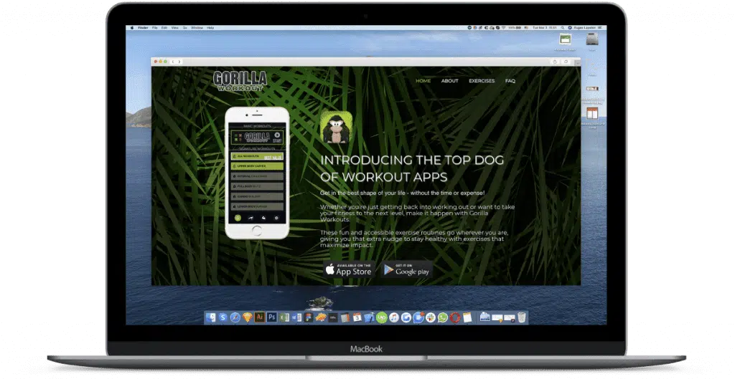Tap settings gear tab on phone mockup
The width and height of the screenshot is (735, 379).
click(x=276, y=218)
